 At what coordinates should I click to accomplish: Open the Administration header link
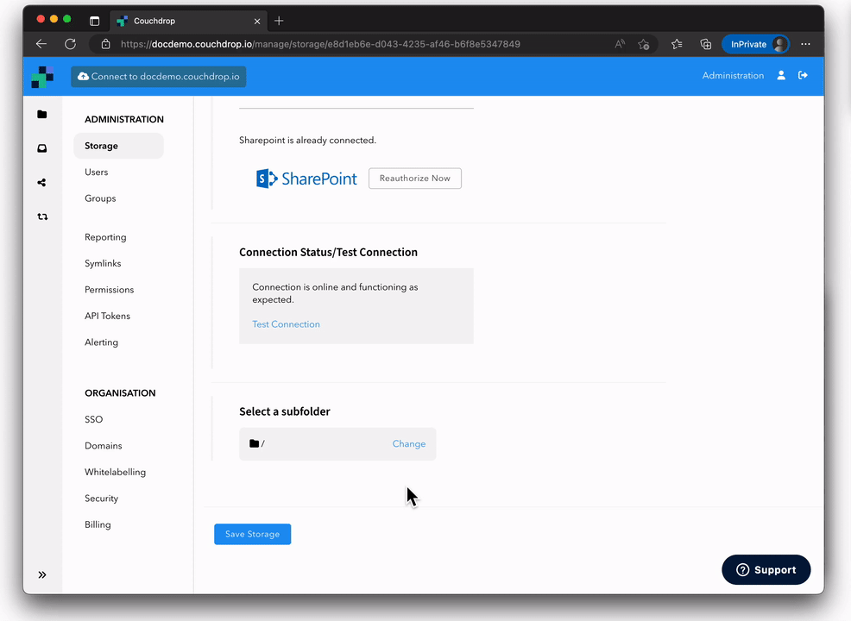pos(733,75)
